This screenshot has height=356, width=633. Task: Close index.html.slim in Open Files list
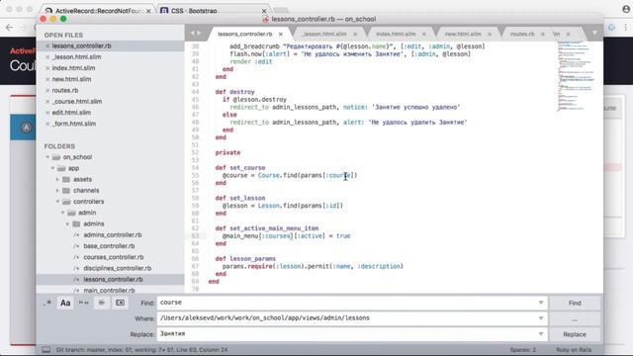47,68
